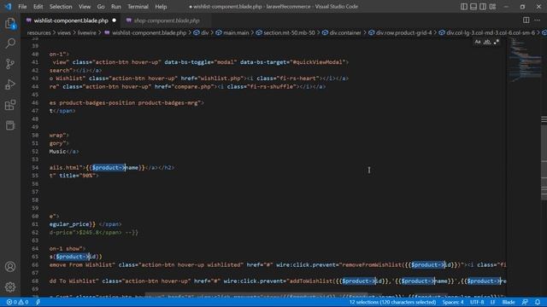Expand div.col-lg-3.col-md-3 breadcrumb
The image size is (547, 307).
pos(491,32)
